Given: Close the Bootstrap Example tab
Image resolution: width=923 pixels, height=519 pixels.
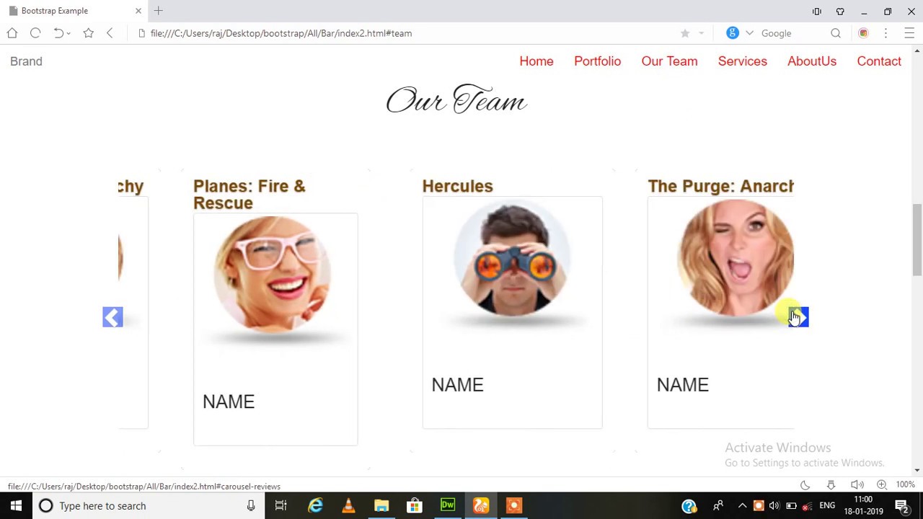Looking at the screenshot, I should (138, 11).
